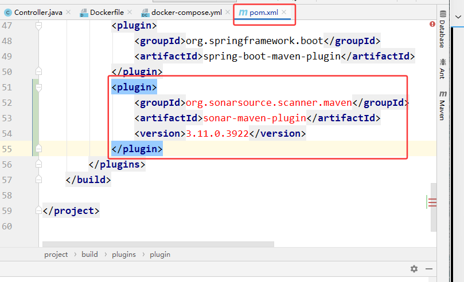
Task: Click line number 52 in gutter
Action: (x=7, y=102)
